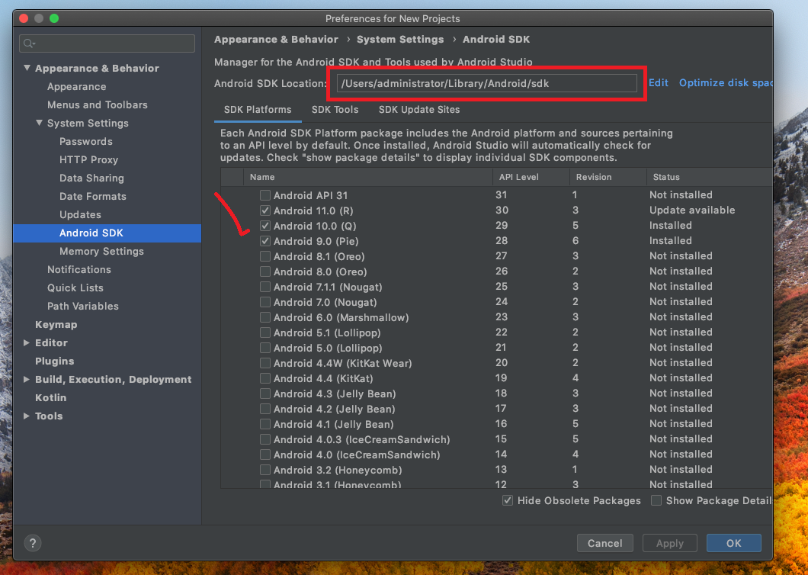Viewport: 808px width, 575px height.
Task: Select Appearance in the settings tree
Action: pos(77,87)
